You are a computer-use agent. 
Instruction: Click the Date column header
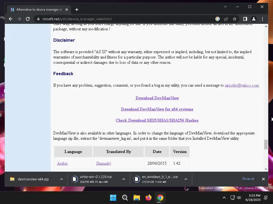[157, 152]
